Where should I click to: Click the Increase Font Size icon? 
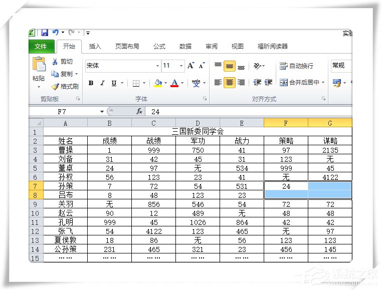coord(191,66)
